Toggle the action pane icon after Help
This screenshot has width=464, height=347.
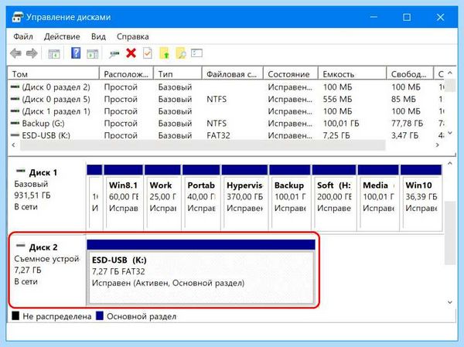(92, 54)
